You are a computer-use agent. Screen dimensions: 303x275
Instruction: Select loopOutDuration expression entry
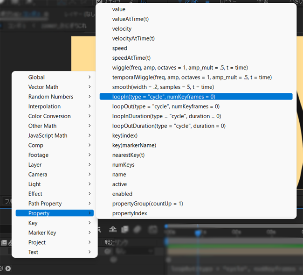click(169, 126)
